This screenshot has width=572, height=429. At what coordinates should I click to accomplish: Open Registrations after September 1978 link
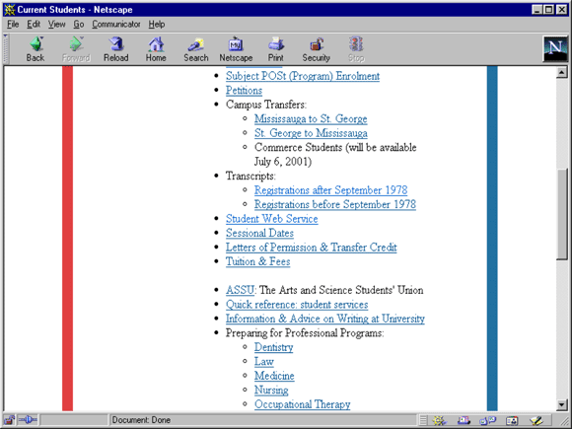330,190
